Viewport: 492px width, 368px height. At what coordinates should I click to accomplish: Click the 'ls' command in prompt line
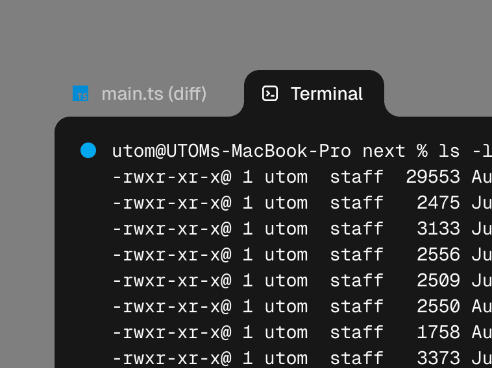[449, 151]
